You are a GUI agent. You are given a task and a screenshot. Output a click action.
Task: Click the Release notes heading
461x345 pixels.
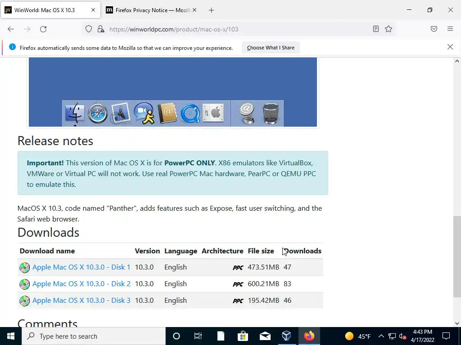(x=55, y=141)
